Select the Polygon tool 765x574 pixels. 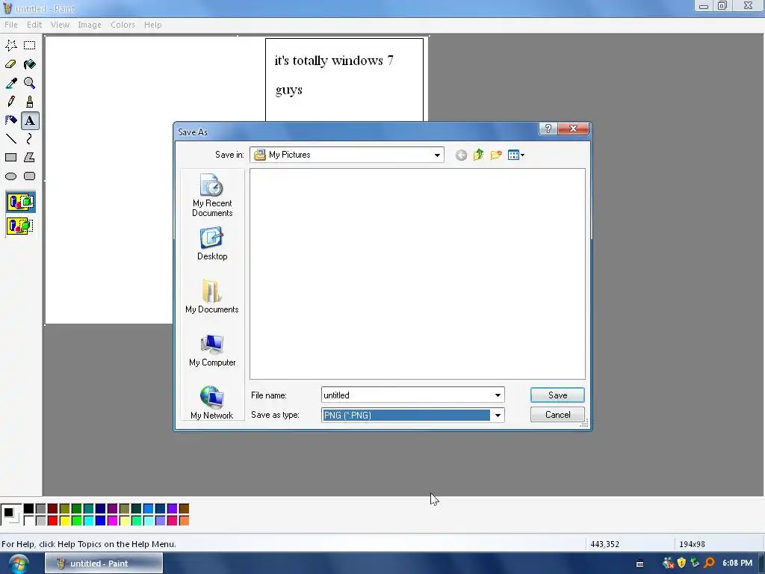point(30,157)
